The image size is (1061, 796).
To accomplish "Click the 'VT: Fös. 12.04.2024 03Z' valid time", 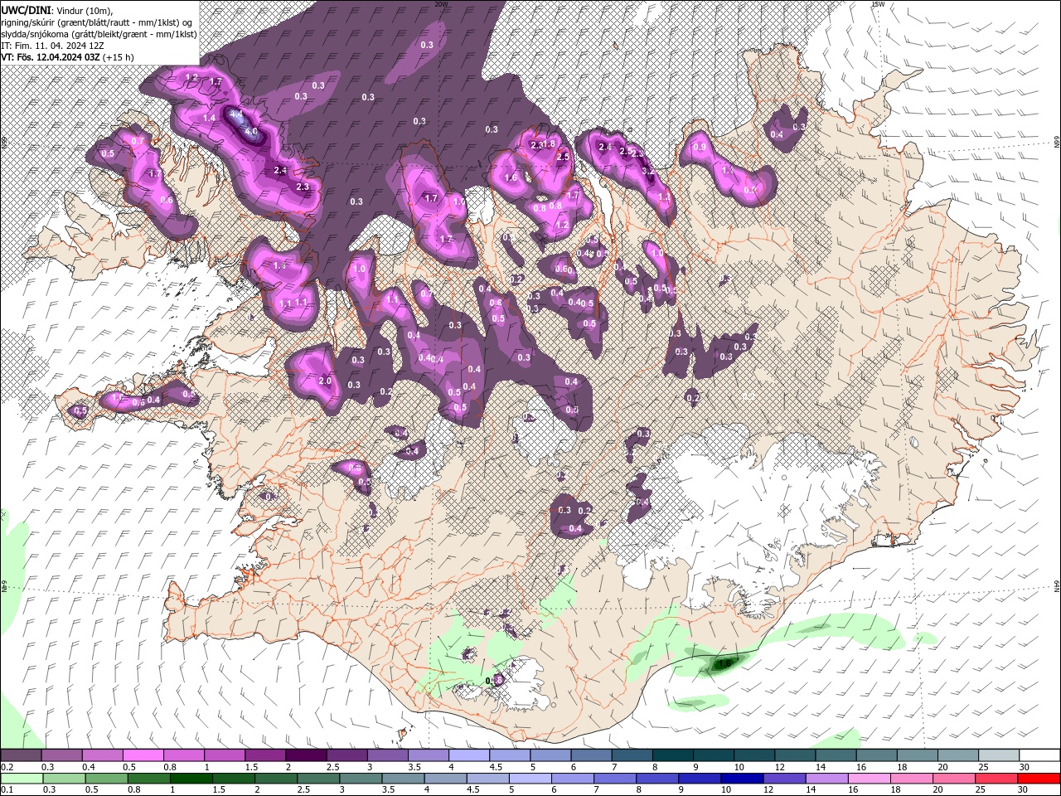I will point(50,57).
